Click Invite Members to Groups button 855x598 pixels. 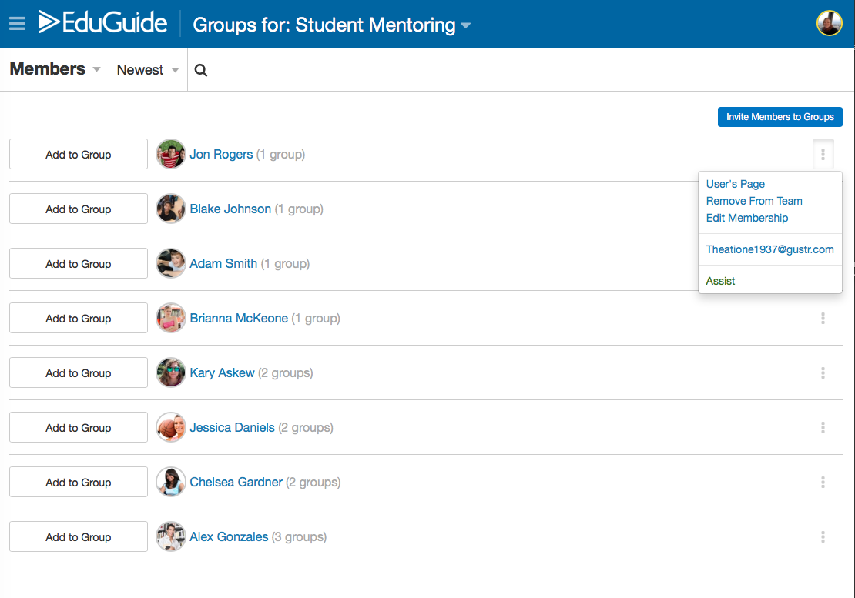pos(780,117)
